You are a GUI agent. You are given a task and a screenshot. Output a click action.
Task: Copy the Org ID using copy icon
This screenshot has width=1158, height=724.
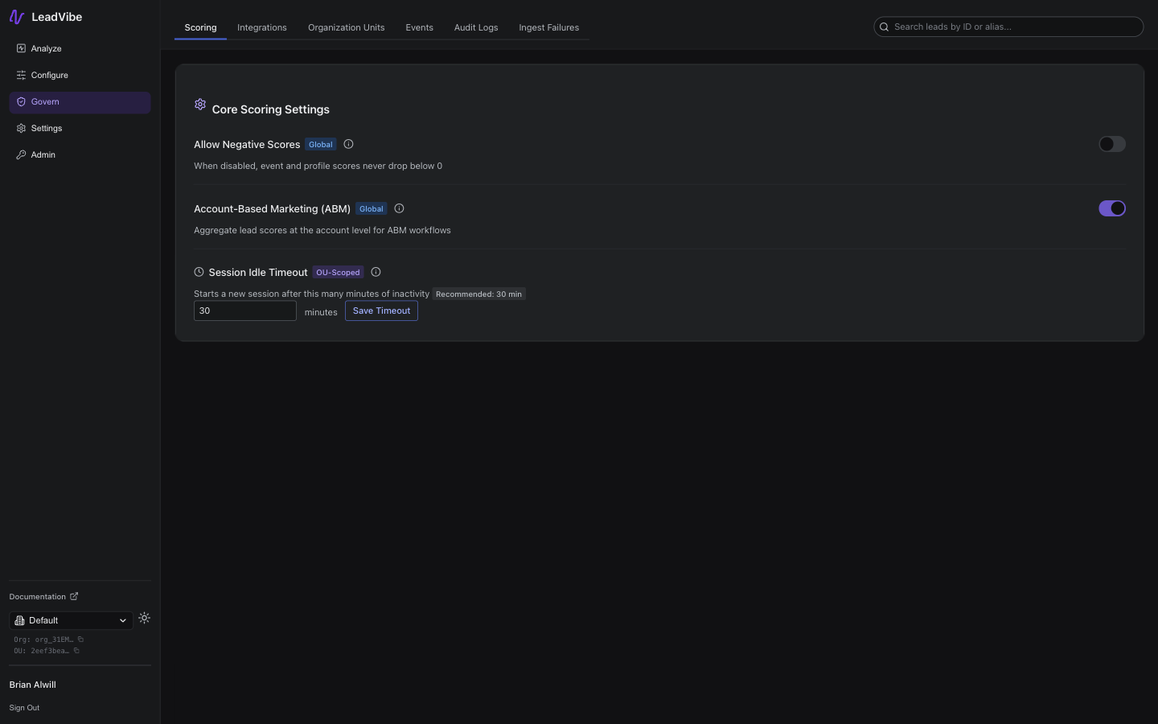(x=80, y=640)
